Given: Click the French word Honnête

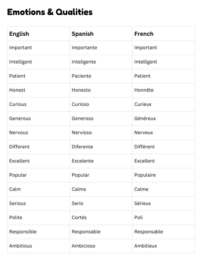Looking at the screenshot, I should [x=144, y=90].
